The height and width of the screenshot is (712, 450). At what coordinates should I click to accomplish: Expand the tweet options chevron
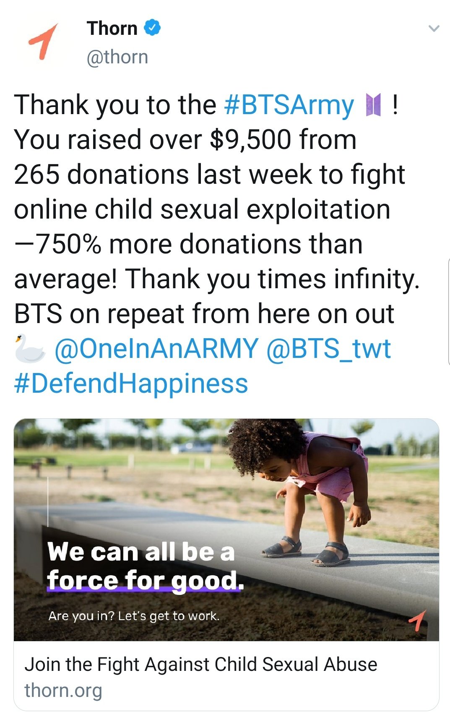click(434, 29)
